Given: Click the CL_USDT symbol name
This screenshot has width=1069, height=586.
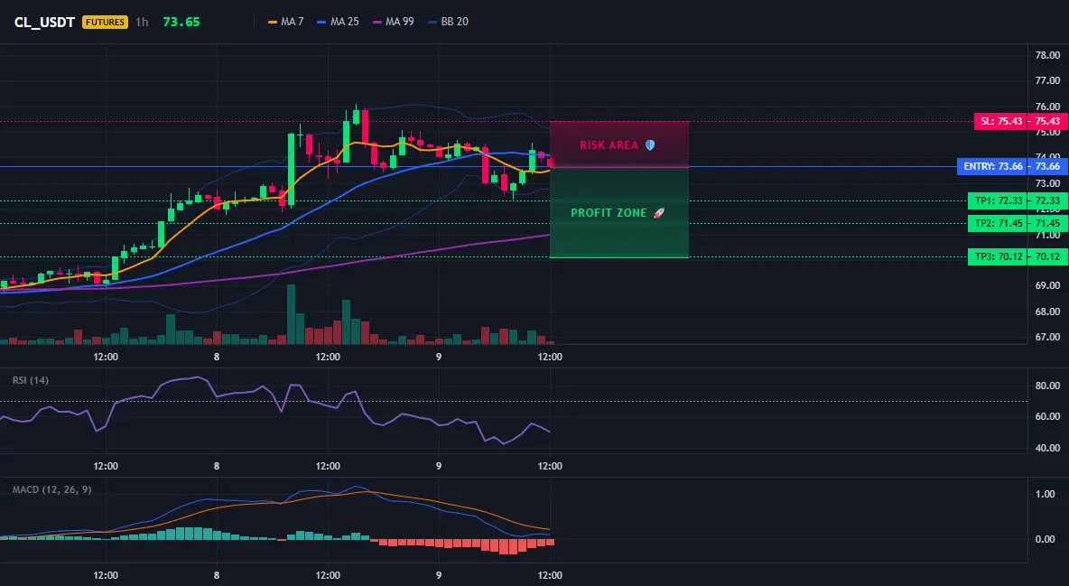Looking at the screenshot, I should (44, 22).
